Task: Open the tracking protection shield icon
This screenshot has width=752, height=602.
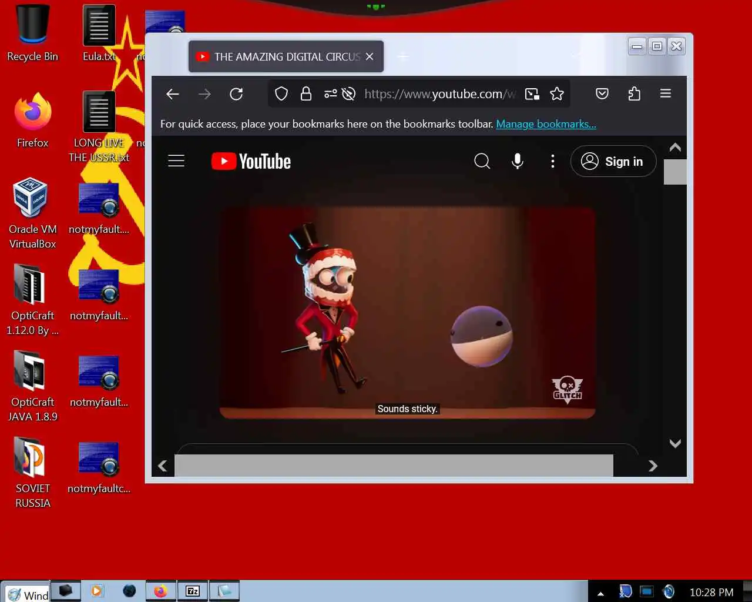Action: [281, 94]
